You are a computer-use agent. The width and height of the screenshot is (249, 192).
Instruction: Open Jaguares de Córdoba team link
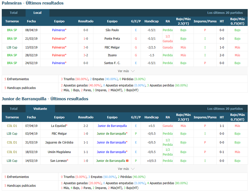pyautogui.click(x=59, y=142)
